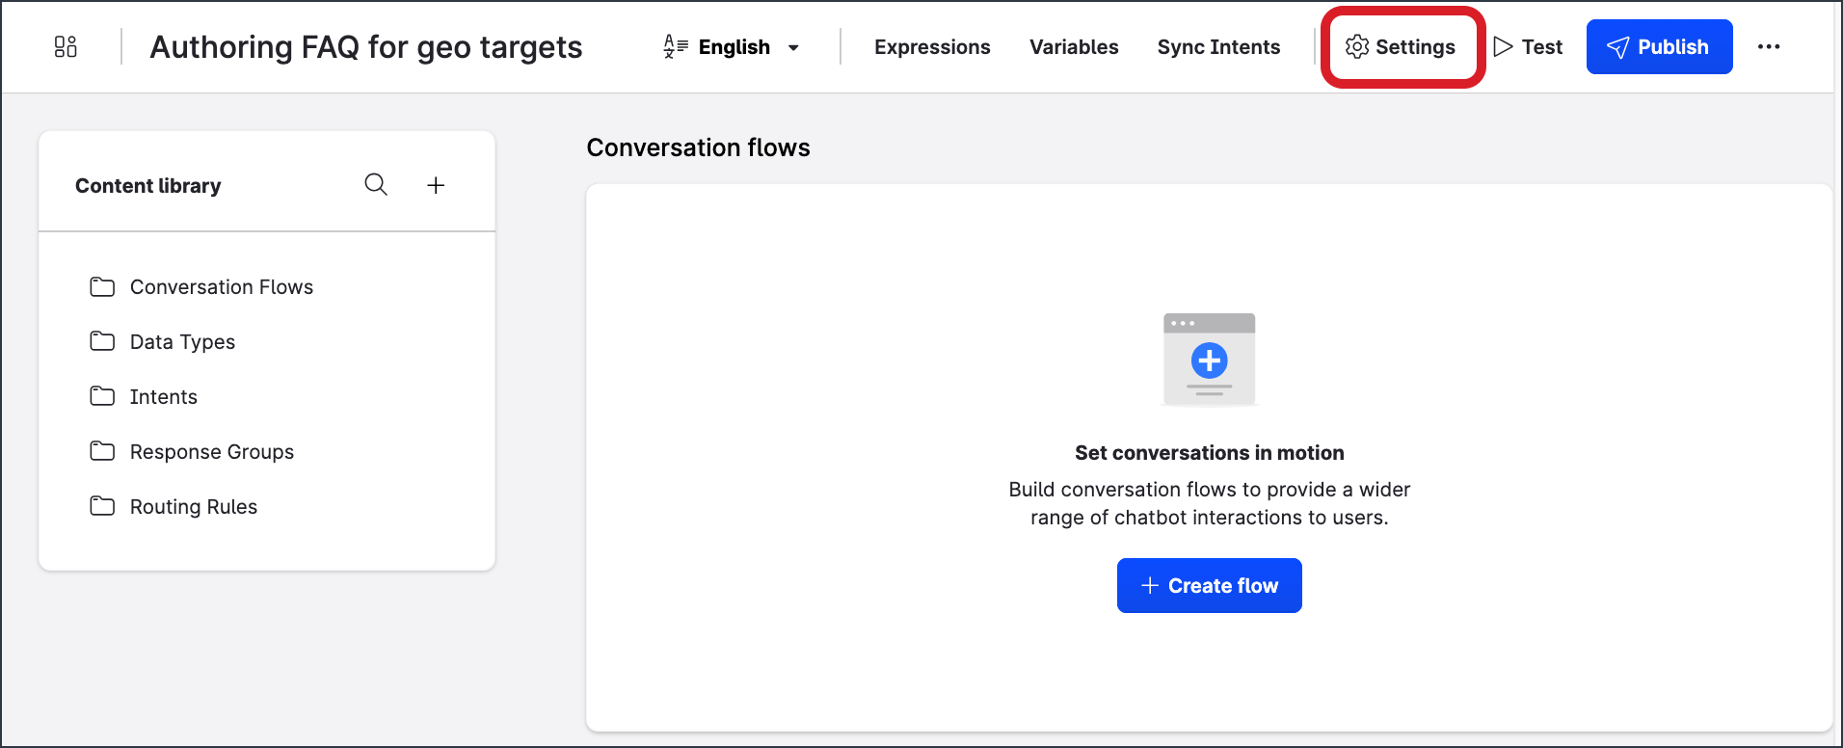Open the Expressions tab

(931, 47)
